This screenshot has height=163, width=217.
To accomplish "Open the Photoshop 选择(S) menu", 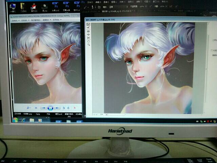I will [131, 2].
